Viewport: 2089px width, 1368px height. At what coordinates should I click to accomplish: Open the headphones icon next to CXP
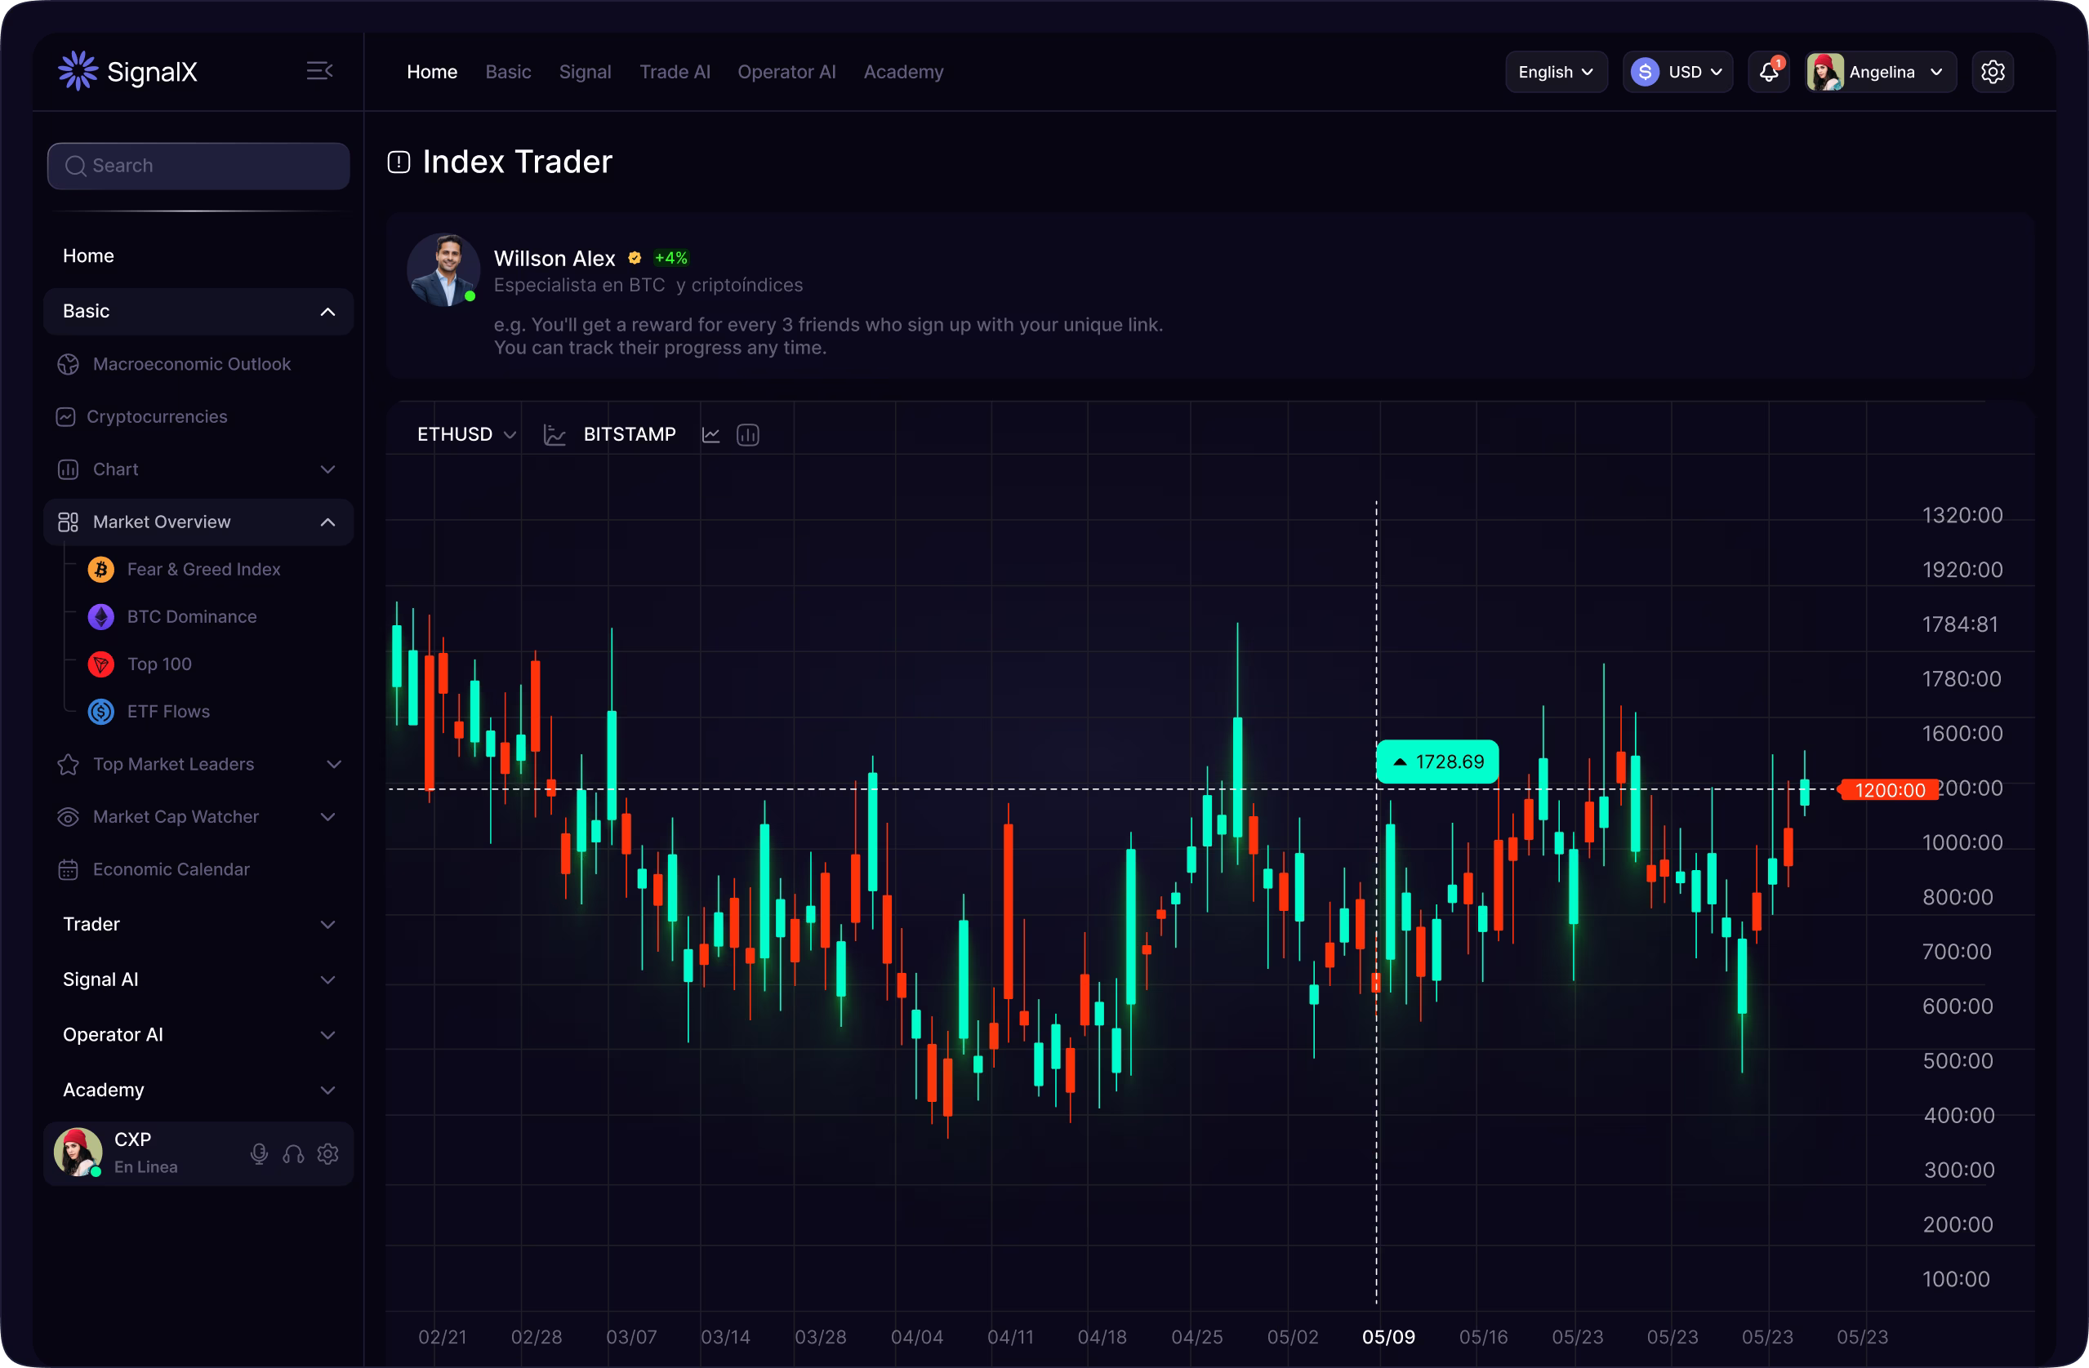coord(293,1154)
